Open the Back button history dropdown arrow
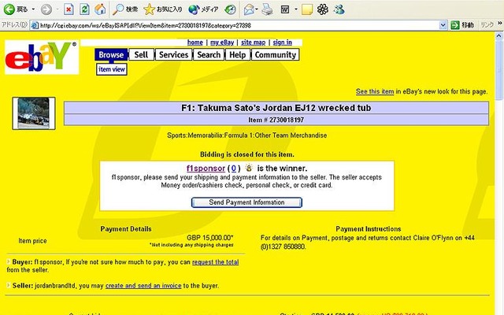This screenshot has width=504, height=315. (x=33, y=9)
